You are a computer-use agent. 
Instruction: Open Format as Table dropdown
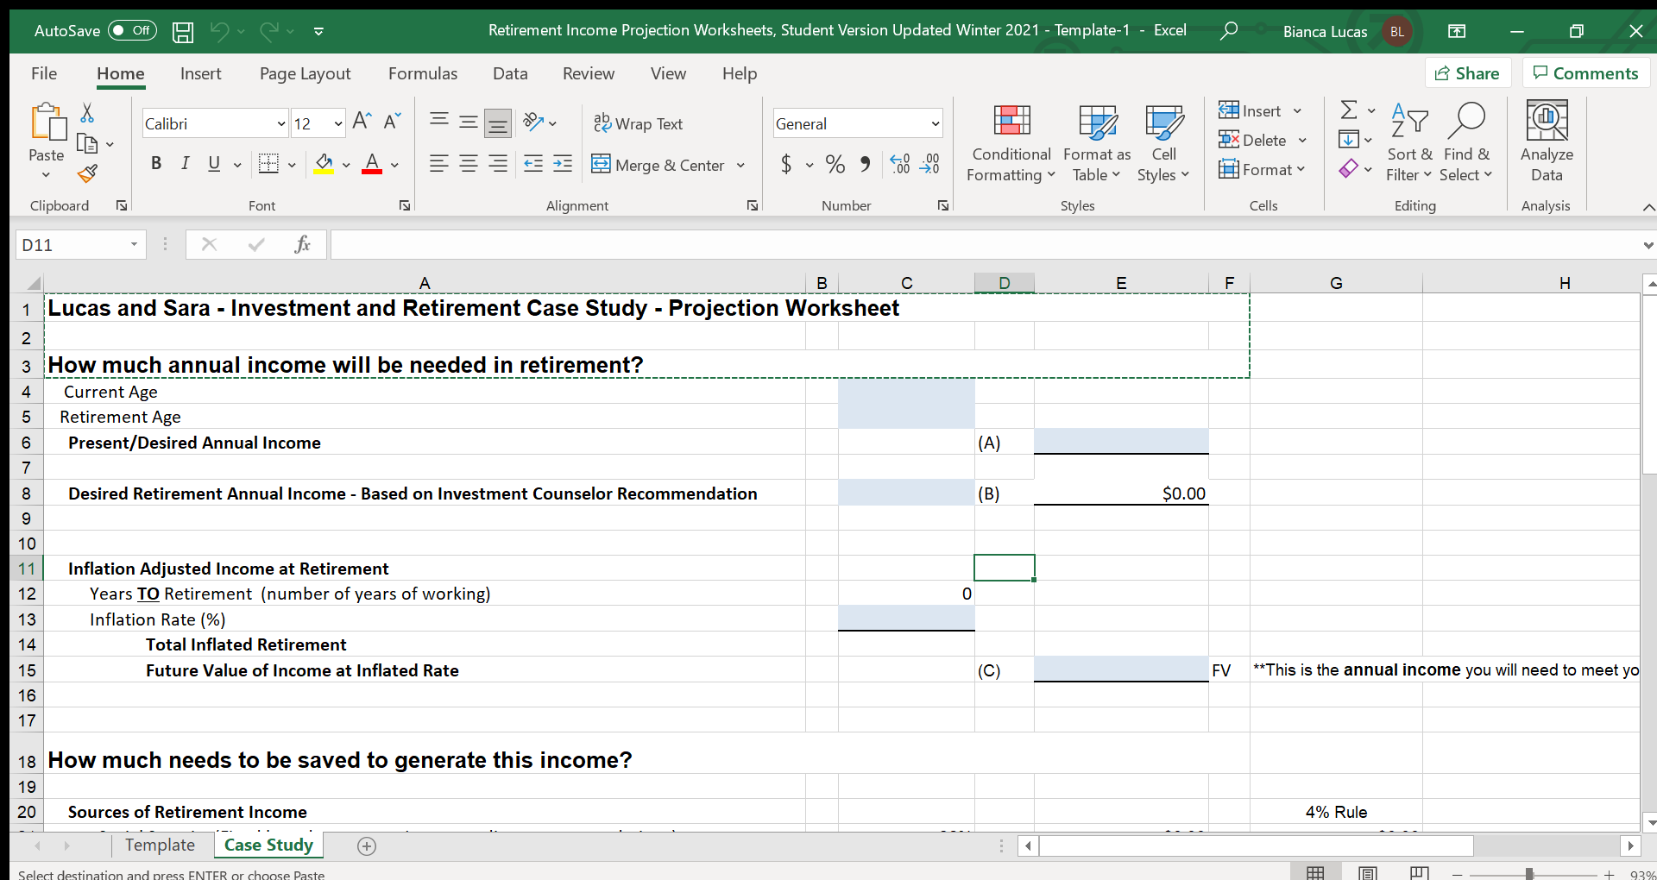(1096, 142)
